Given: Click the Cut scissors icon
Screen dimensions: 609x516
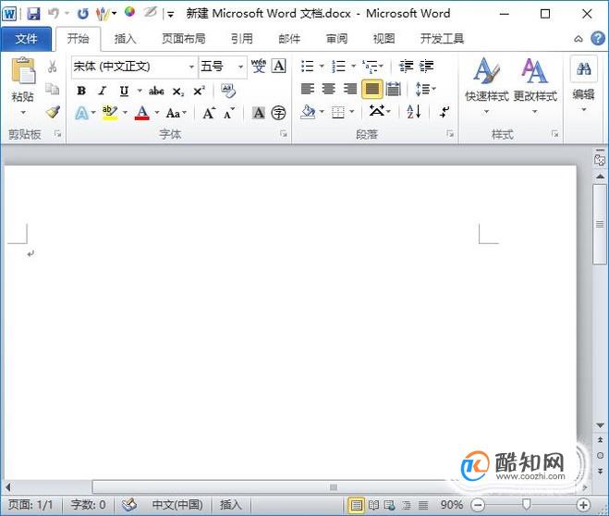Looking at the screenshot, I should (x=52, y=67).
